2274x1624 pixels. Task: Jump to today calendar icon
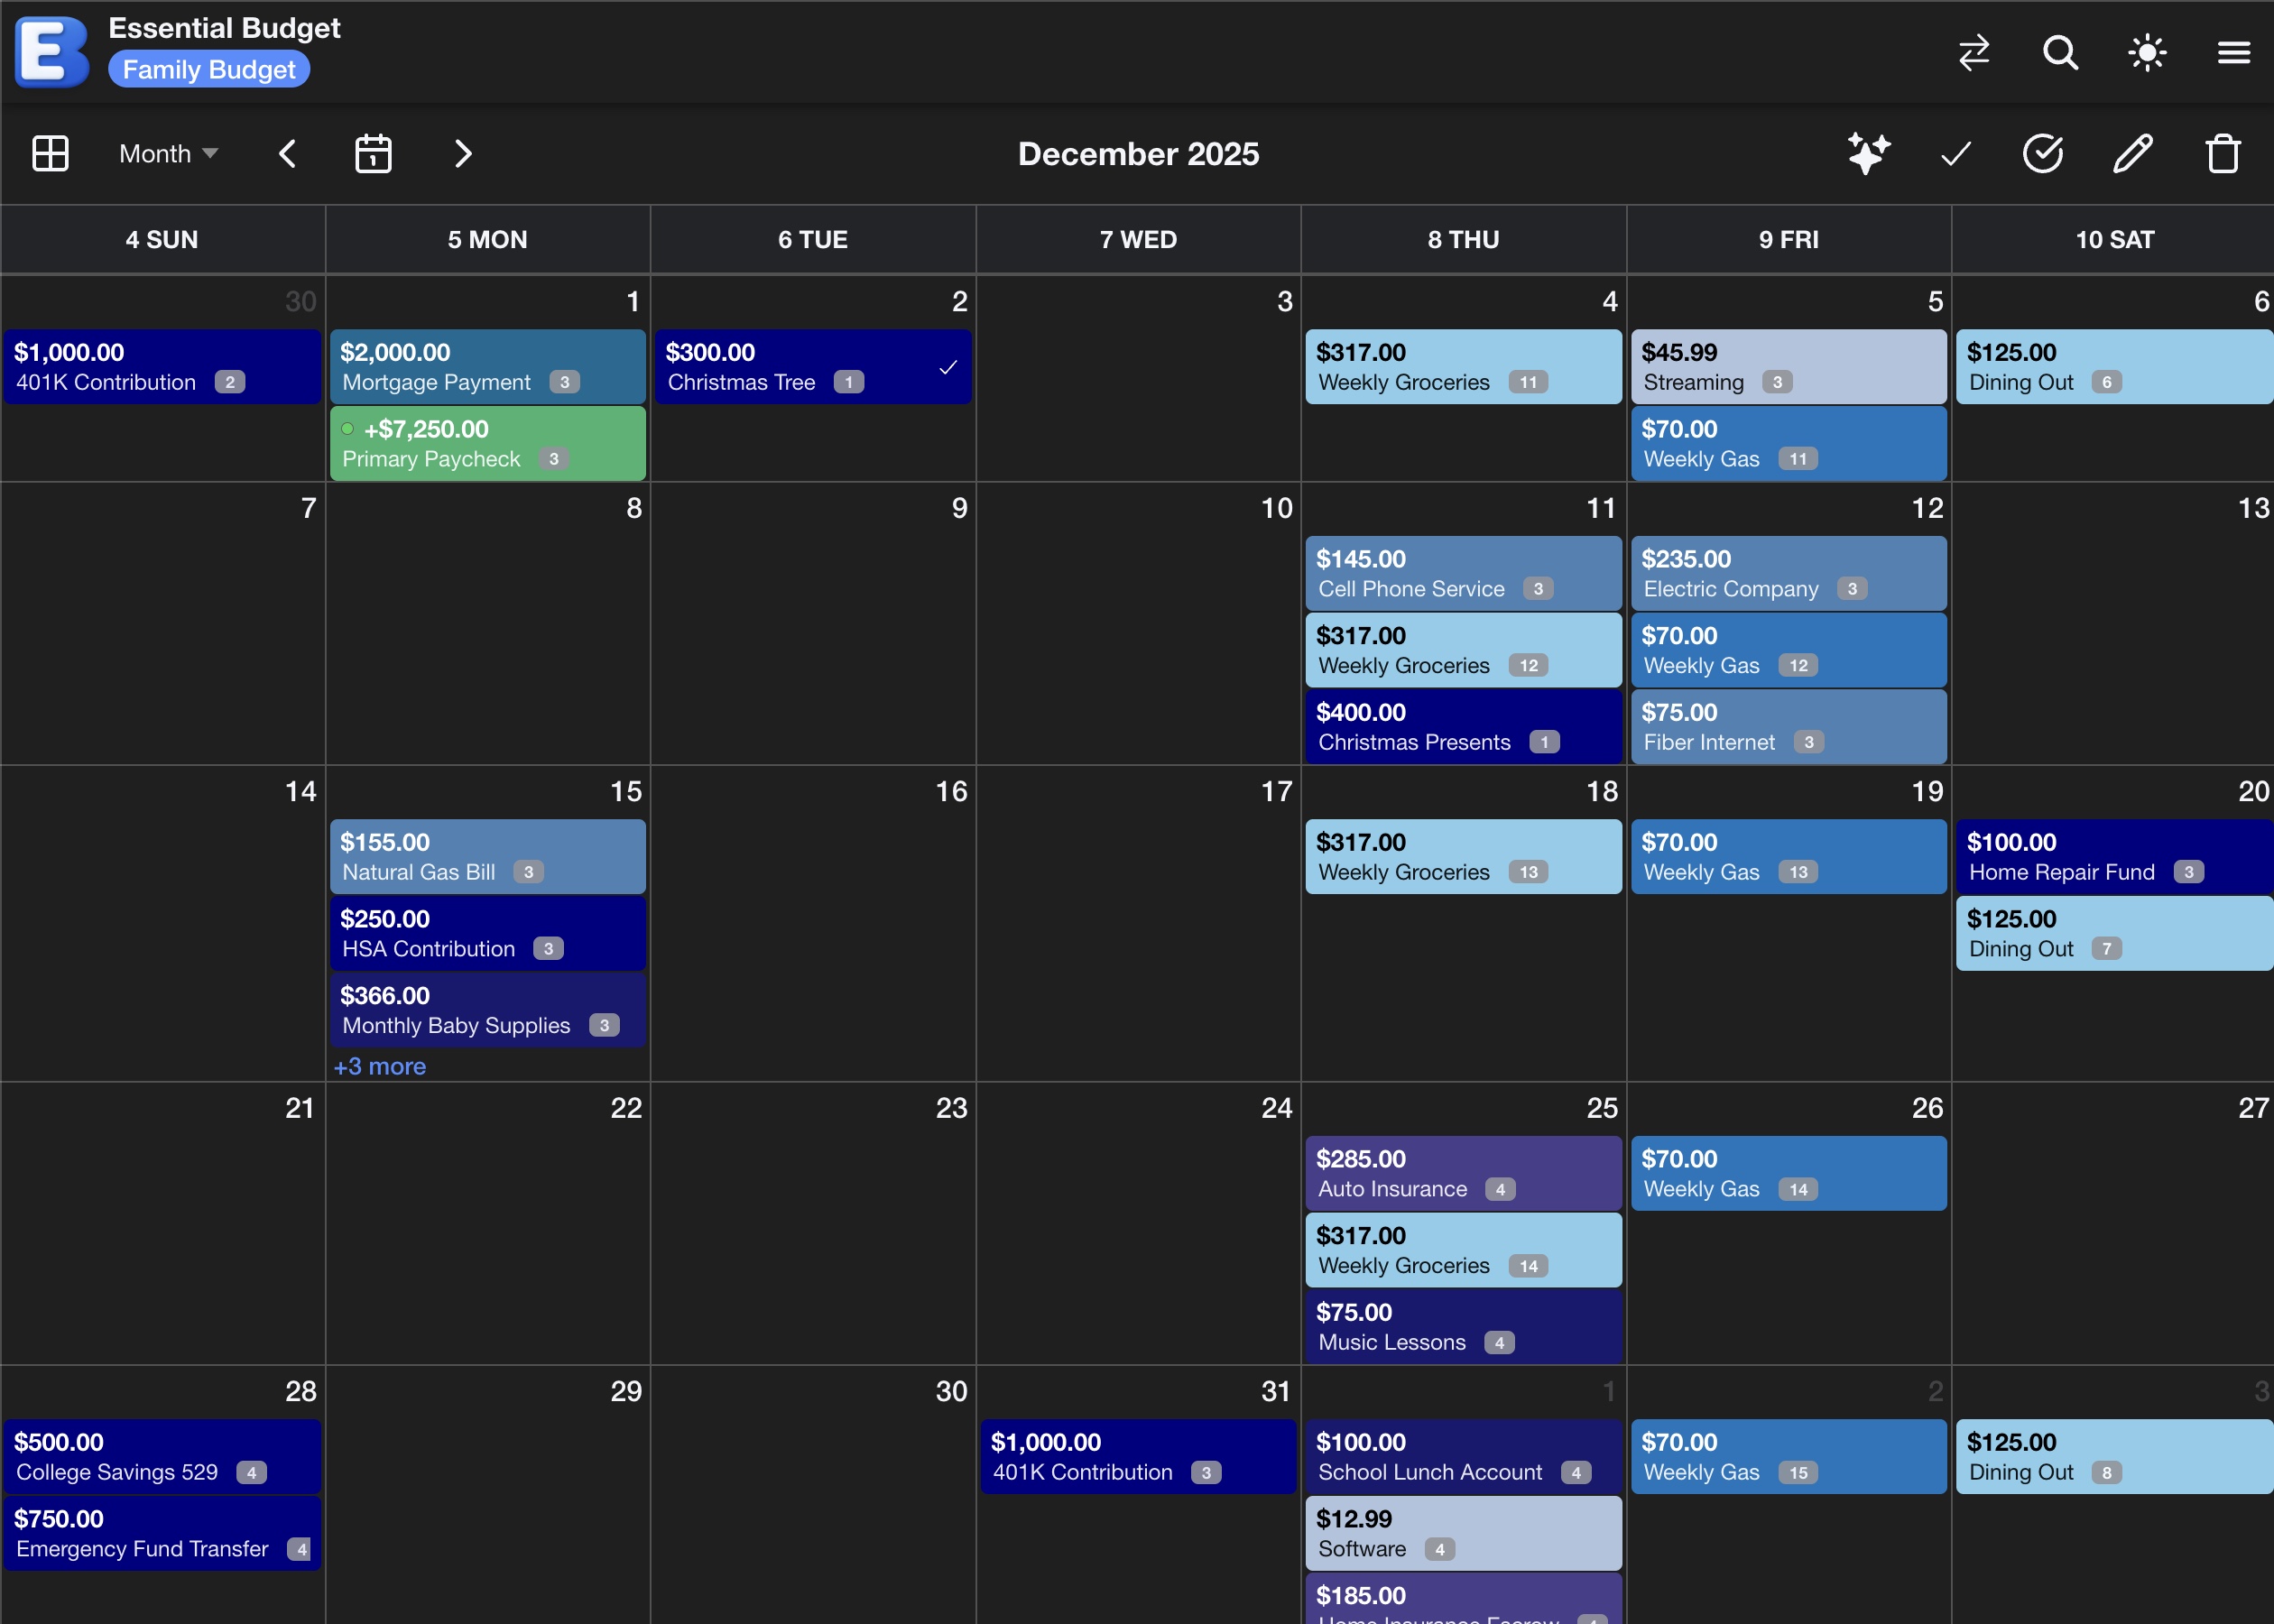[373, 154]
